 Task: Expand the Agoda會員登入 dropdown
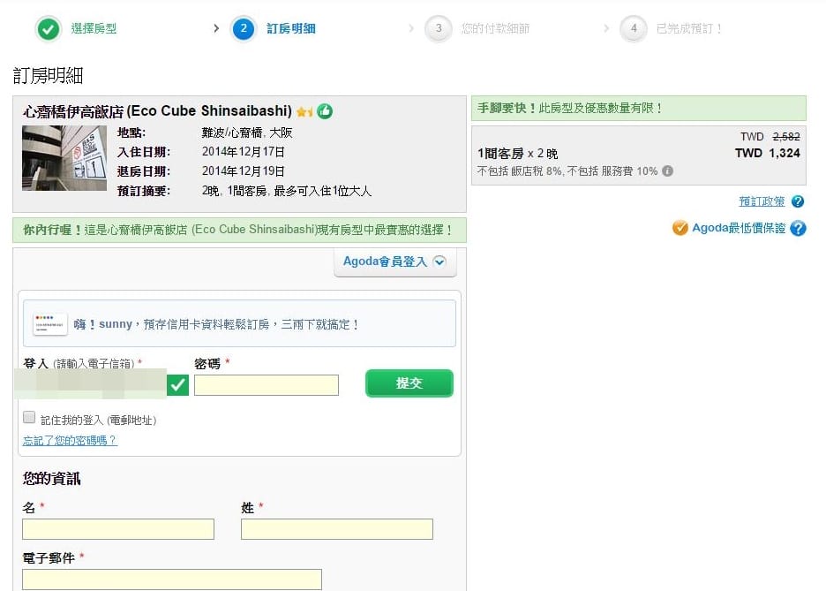394,261
